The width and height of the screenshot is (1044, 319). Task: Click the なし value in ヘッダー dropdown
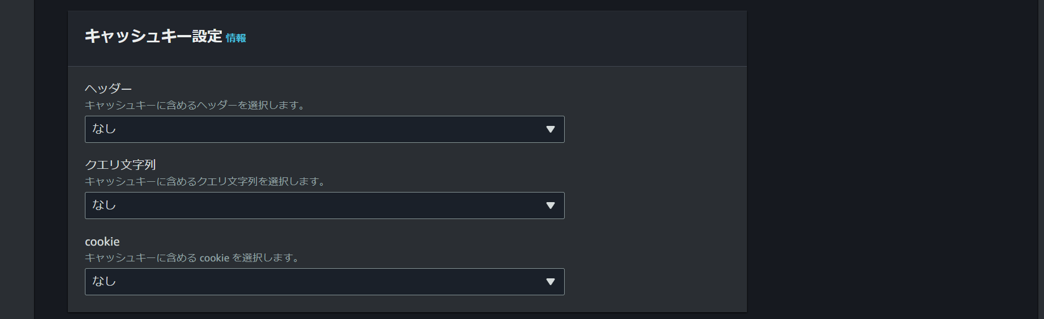tap(104, 129)
